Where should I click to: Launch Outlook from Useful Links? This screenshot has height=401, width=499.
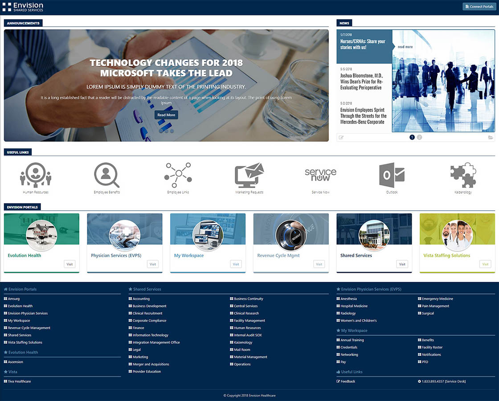point(392,175)
